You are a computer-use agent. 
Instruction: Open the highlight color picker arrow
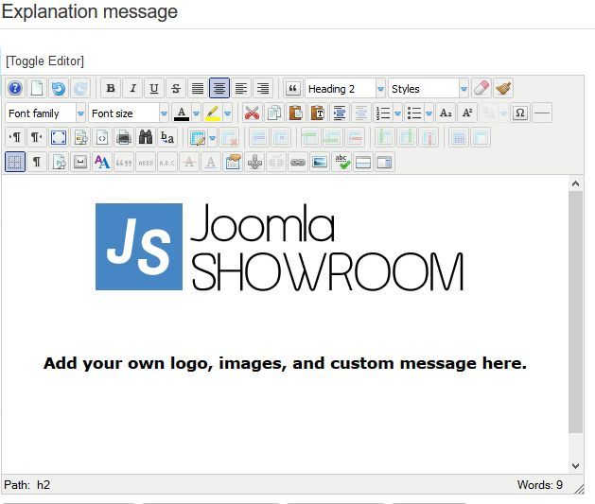coord(227,113)
